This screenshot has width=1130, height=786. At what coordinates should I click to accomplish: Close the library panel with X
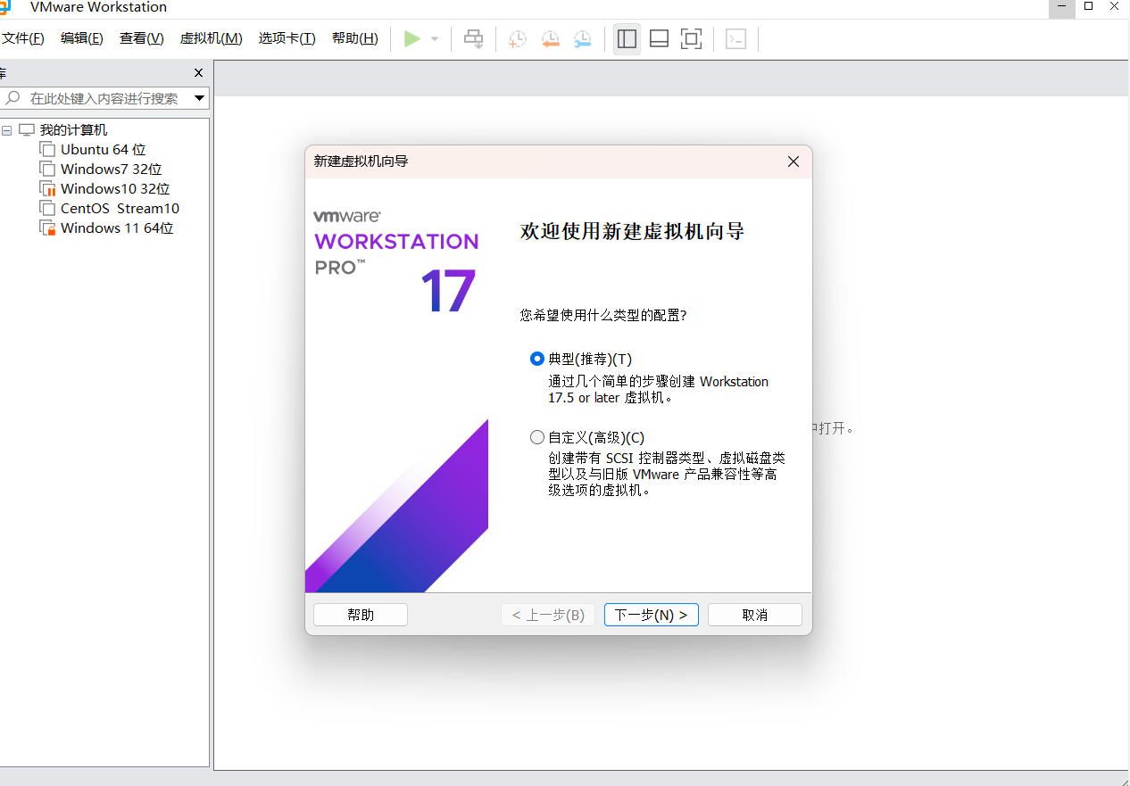click(198, 73)
